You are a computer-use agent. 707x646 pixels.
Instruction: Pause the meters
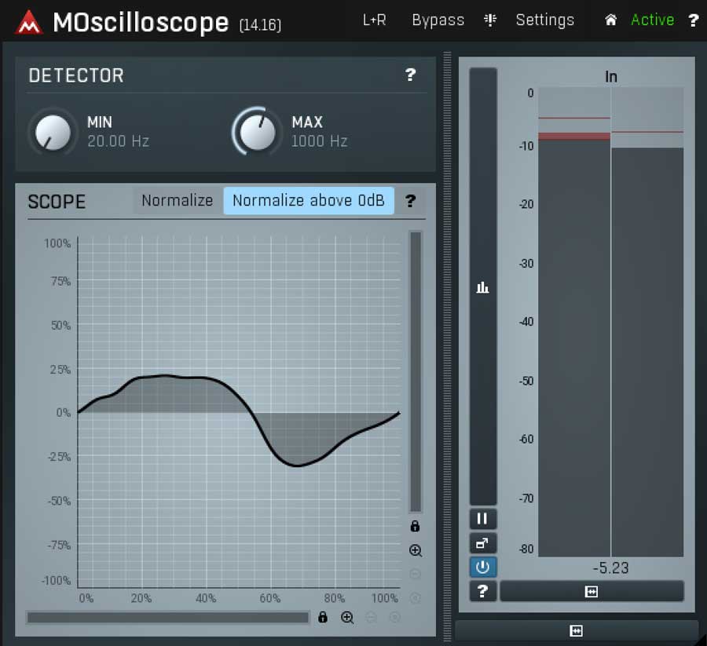tap(482, 519)
